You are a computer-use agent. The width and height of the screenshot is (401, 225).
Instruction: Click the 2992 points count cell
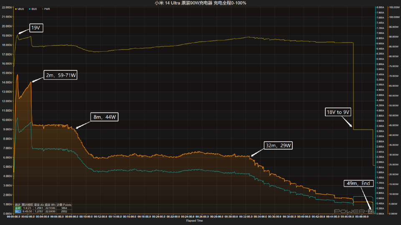coord(64,212)
